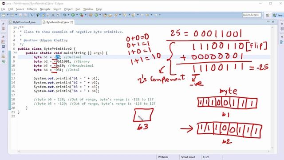Image resolution: width=284 pixels, height=160 pixels.
Task: Click the Debug bug toolbar icon
Action: click(x=65, y=15)
